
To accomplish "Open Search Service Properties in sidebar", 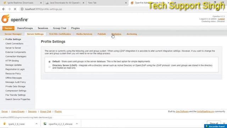I will (18, 99).
